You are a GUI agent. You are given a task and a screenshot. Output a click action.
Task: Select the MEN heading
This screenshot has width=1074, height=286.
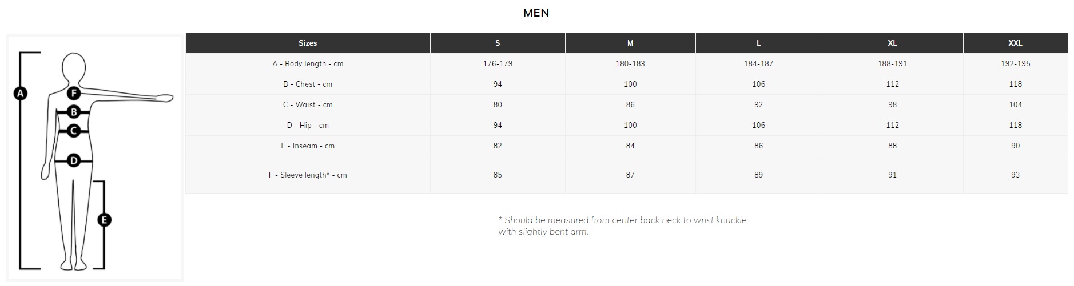536,13
